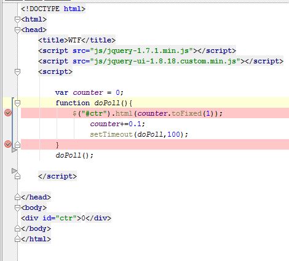Click fold end marker beside </script>
The height and width of the screenshot is (261, 289).
click(17, 176)
